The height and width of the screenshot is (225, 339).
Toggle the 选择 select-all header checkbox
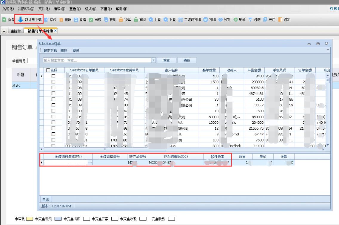tap(48, 70)
